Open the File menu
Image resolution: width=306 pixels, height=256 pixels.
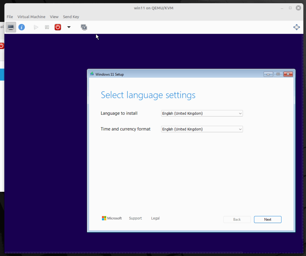coord(10,17)
